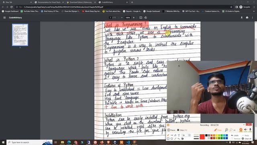
Task: Select the page 1 thumbnail
Action: pyautogui.click(x=20, y=35)
